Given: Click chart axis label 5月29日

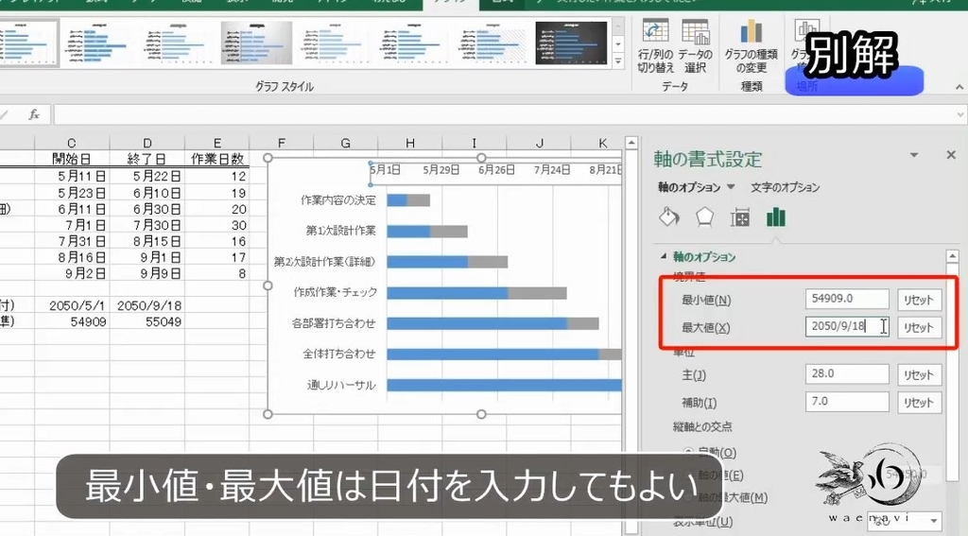Looking at the screenshot, I should [441, 170].
